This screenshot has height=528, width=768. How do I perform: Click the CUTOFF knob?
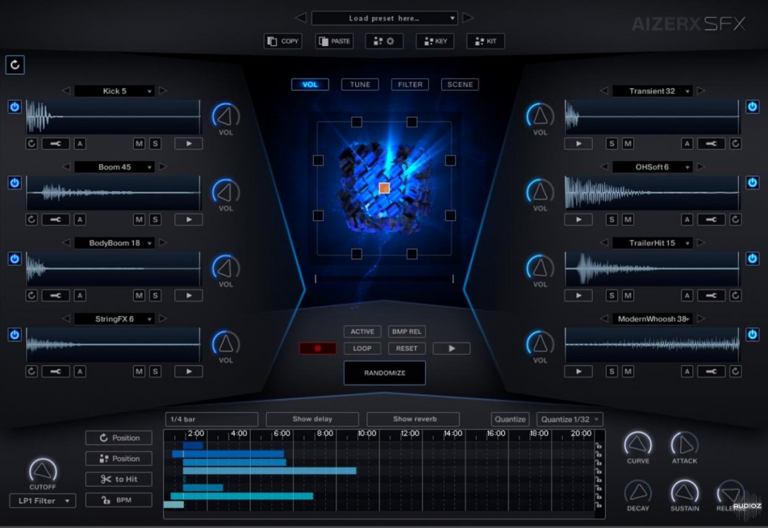(x=43, y=472)
